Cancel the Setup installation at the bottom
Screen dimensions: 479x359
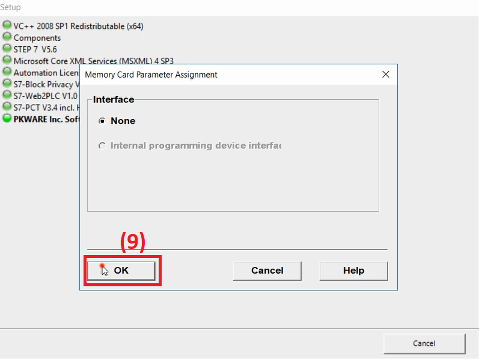coord(424,343)
